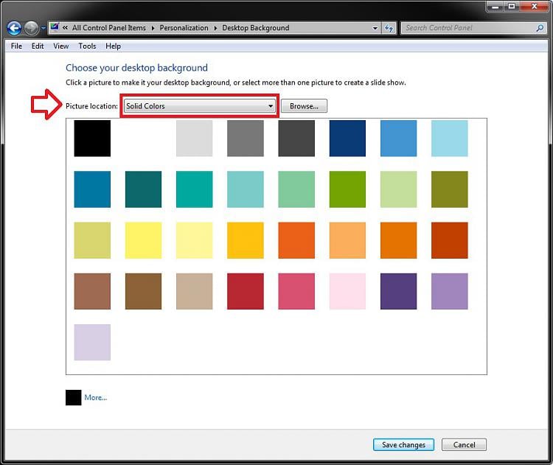
Task: Select the bright green swatch
Action: pos(347,189)
